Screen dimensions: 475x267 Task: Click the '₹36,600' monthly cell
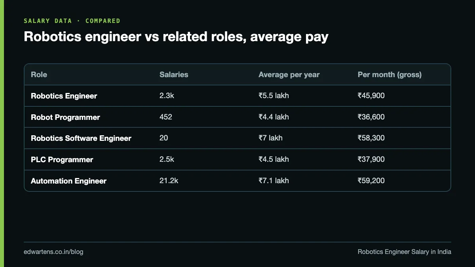tap(371, 117)
